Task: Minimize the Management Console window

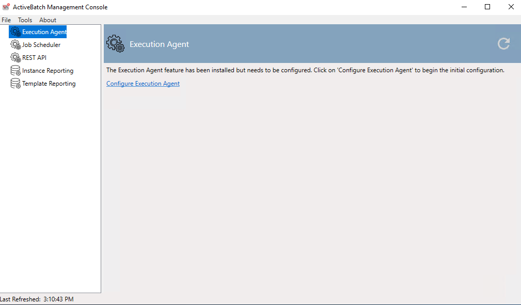Action: 464,7
